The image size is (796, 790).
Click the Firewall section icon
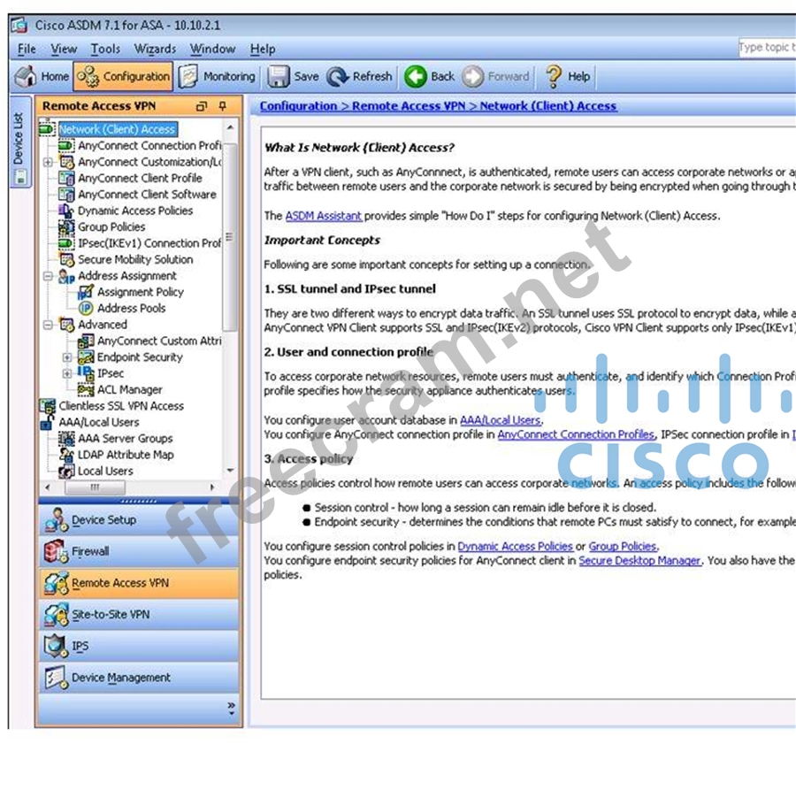(x=57, y=552)
